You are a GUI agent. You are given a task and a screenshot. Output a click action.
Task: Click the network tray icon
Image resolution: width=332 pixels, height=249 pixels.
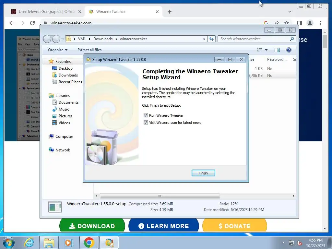coord(291,243)
